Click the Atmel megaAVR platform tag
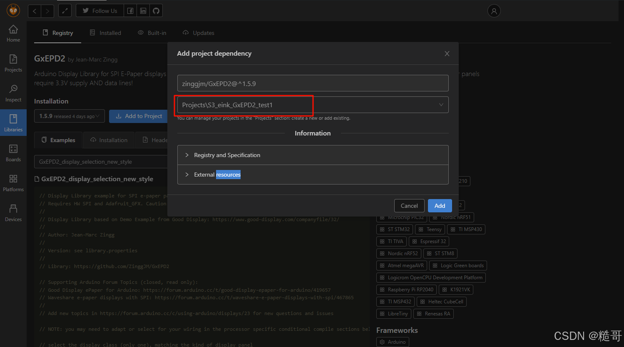The width and height of the screenshot is (624, 347). 402,266
